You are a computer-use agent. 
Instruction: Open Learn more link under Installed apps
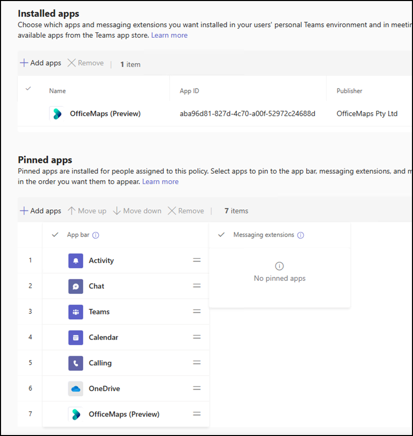click(169, 36)
